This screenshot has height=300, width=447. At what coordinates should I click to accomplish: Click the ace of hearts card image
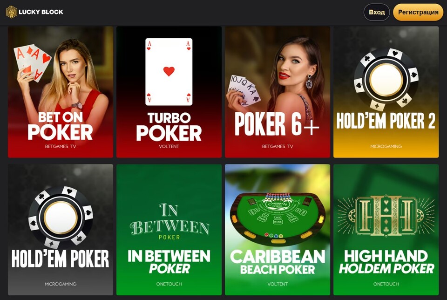pos(169,72)
